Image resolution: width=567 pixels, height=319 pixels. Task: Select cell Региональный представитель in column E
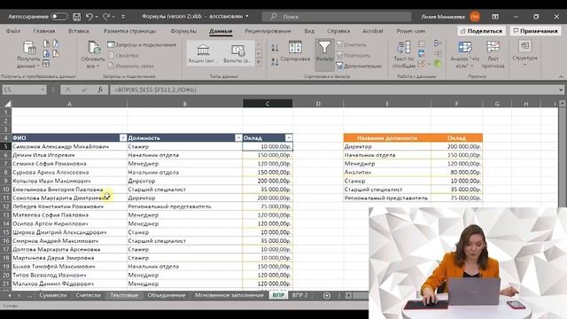[387, 198]
